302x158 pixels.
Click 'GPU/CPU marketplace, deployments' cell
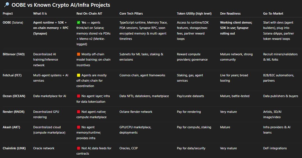point(135,130)
